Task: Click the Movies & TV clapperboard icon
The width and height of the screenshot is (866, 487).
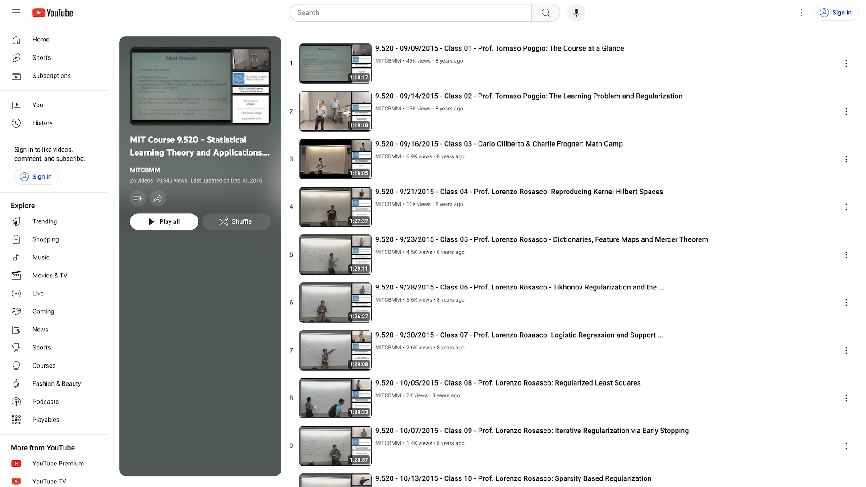Action: coord(16,276)
